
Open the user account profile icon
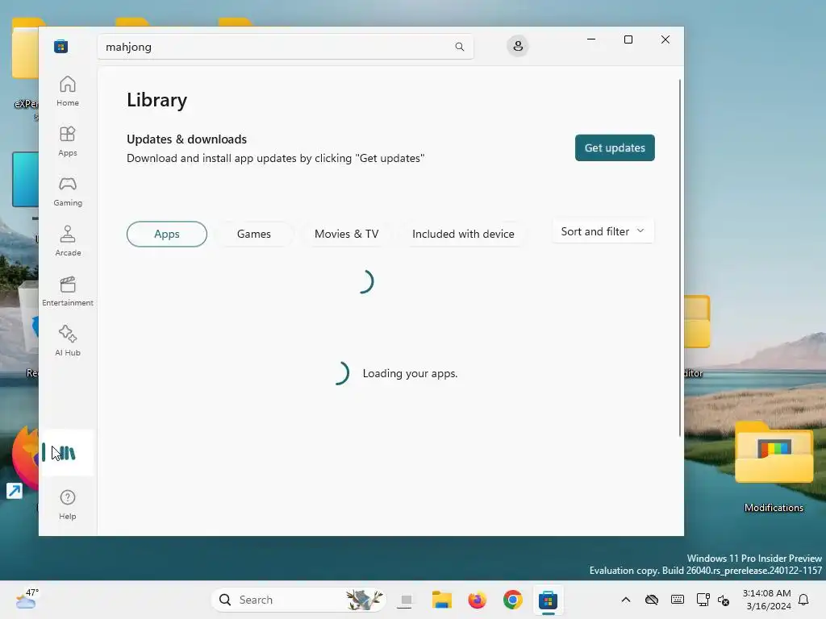pyautogui.click(x=518, y=46)
